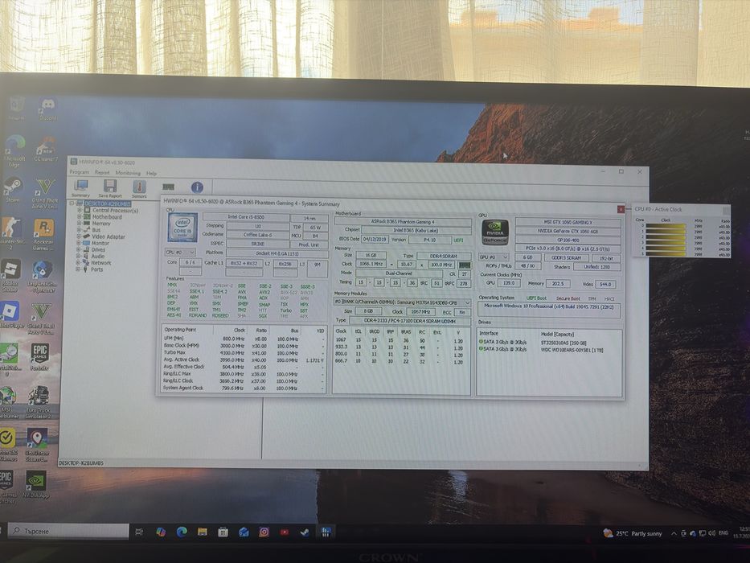Close the System Summary window
The height and width of the screenshot is (563, 750).
(x=621, y=209)
